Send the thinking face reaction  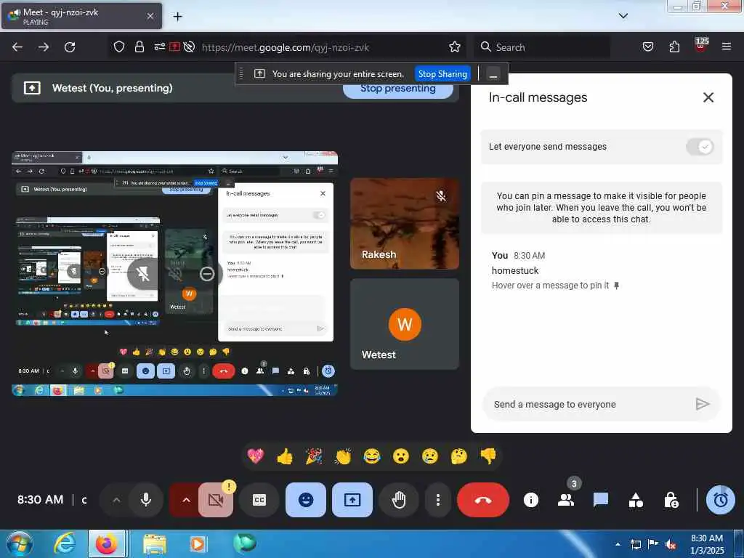[459, 456]
